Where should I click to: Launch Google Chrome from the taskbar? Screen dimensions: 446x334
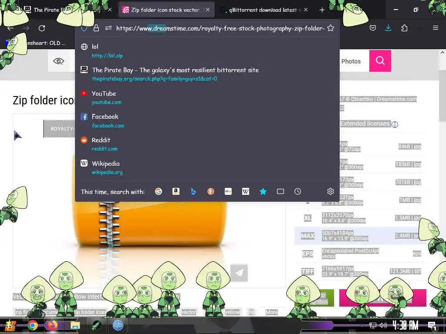click(x=32, y=325)
